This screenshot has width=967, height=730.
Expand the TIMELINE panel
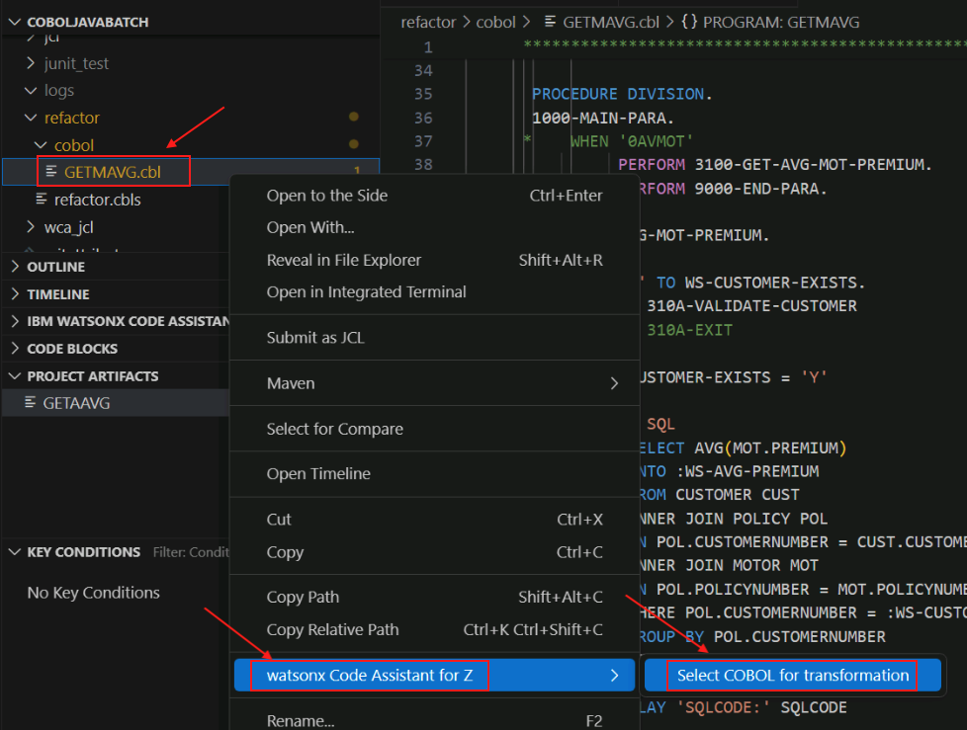pos(15,294)
